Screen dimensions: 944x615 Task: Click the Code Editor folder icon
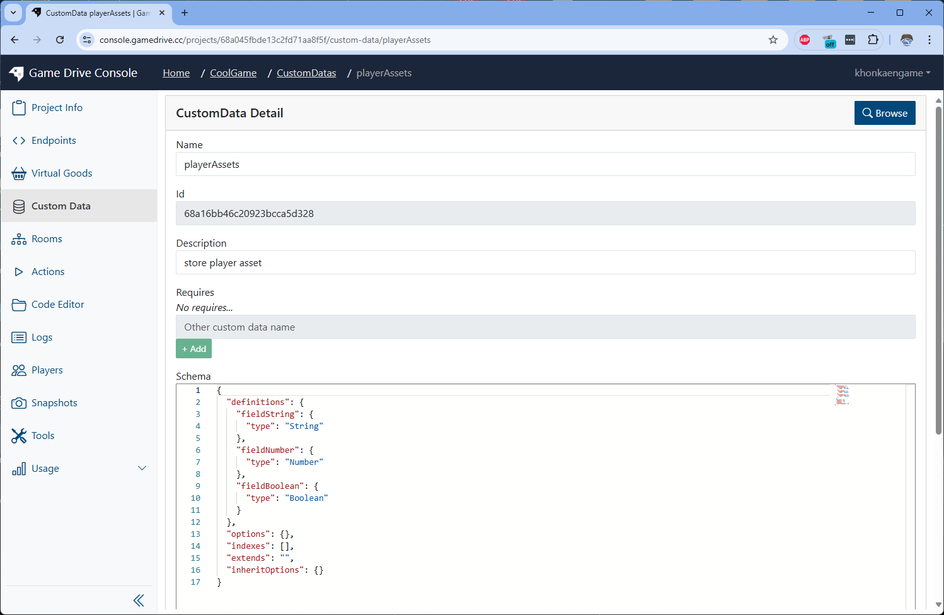tap(19, 305)
